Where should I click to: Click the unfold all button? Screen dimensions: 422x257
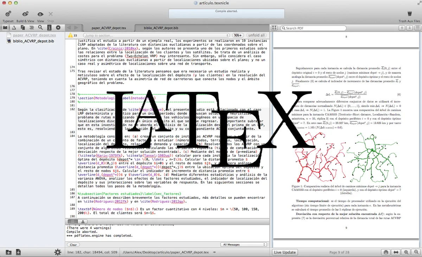256,35
